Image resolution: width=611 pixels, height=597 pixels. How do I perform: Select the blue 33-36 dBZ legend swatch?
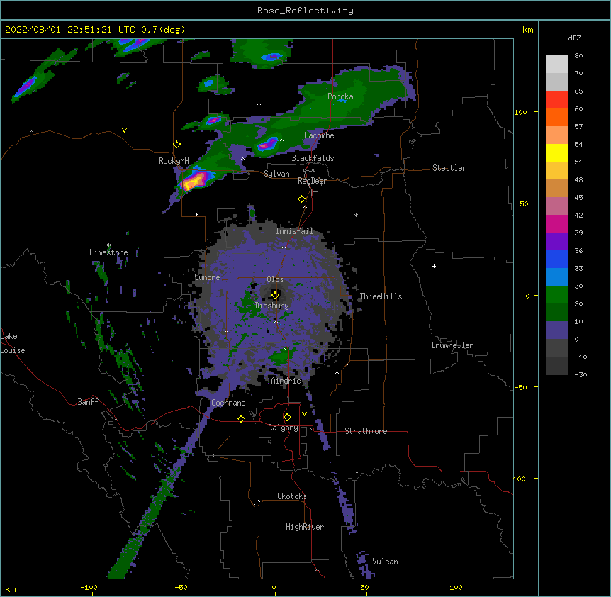tap(557, 259)
